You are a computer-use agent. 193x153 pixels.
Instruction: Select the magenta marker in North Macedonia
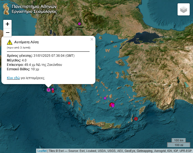tap(79, 24)
